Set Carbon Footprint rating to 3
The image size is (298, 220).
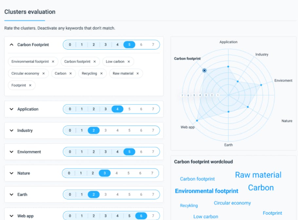click(x=105, y=45)
